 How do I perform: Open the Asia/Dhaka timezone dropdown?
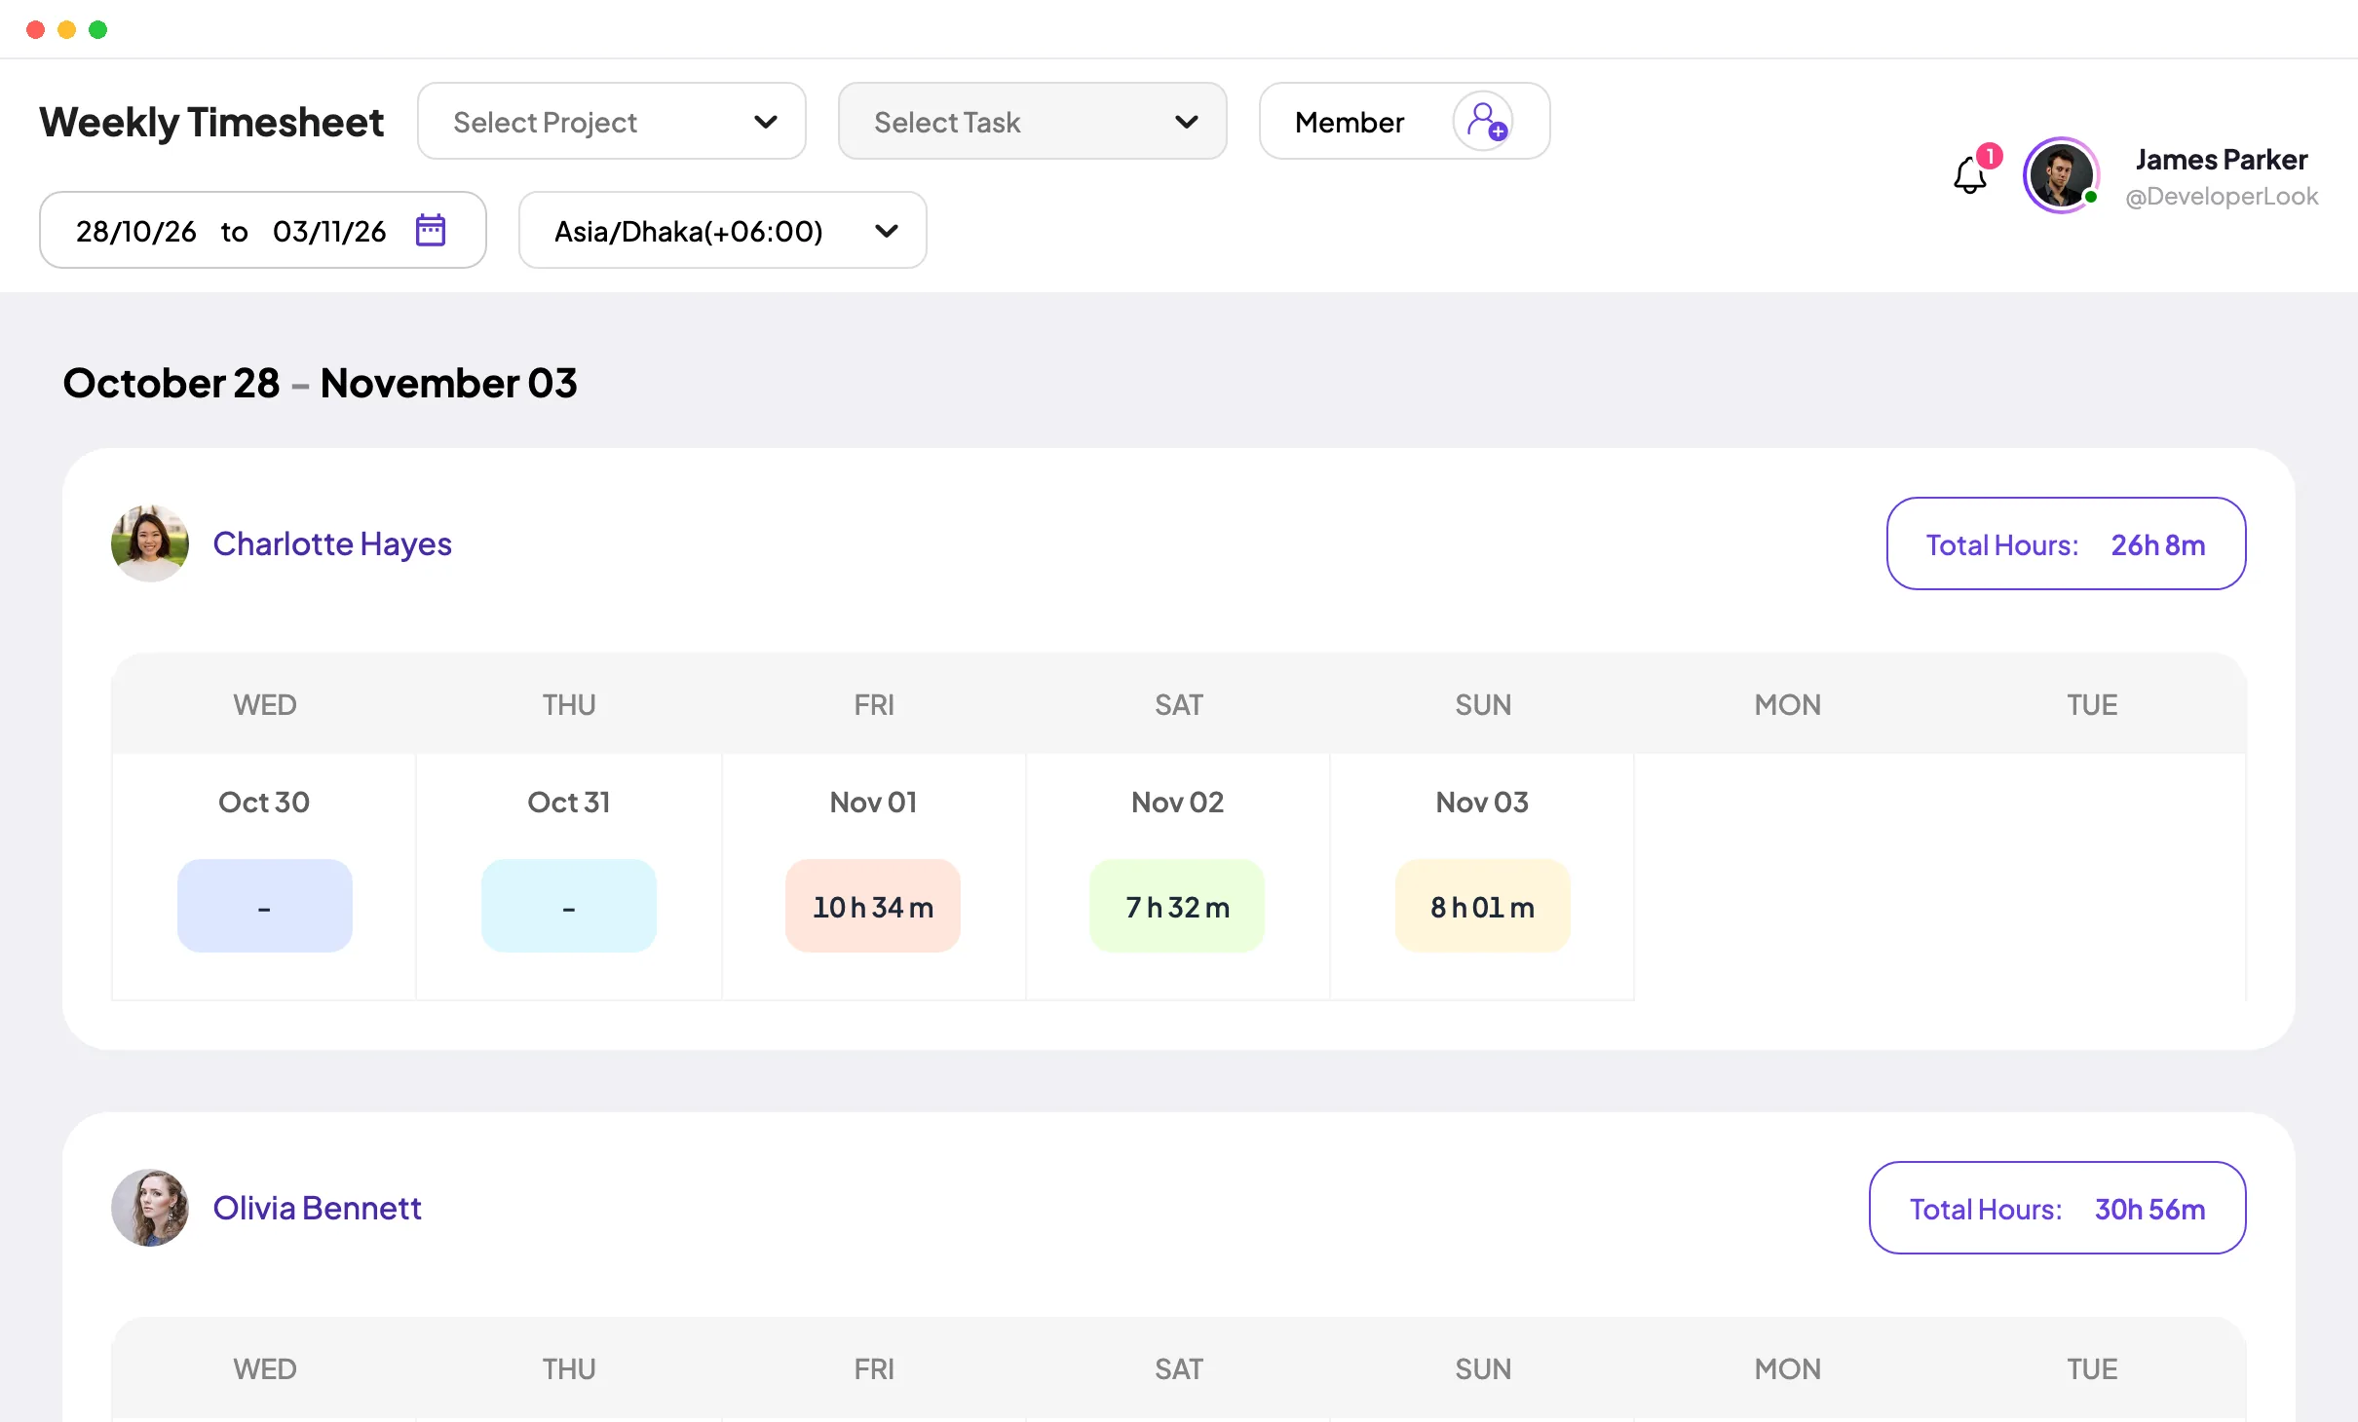point(723,231)
